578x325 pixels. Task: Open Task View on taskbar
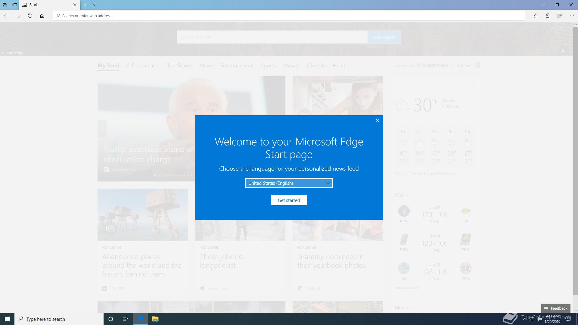coord(125,319)
